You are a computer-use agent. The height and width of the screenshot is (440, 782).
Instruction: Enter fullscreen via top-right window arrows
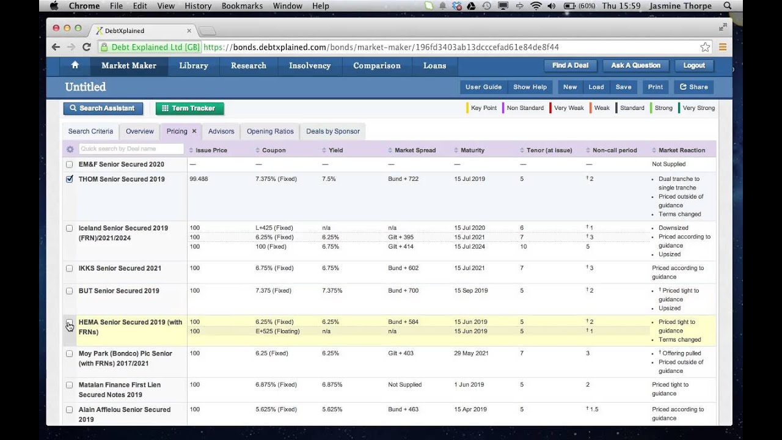click(x=723, y=27)
